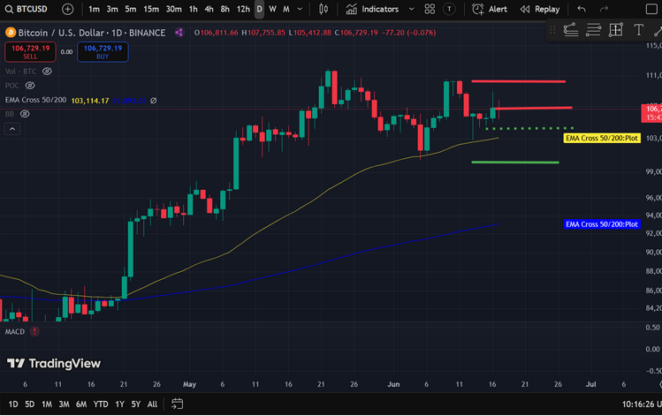Screen dimensions: 662x416
Task: Click the TradingView logo
Action: click(x=54, y=363)
